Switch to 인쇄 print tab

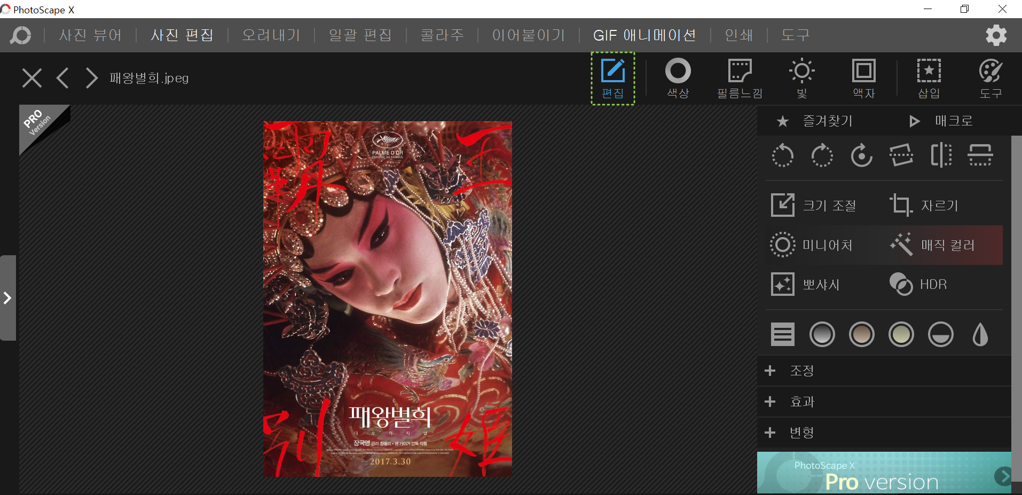pyautogui.click(x=739, y=35)
